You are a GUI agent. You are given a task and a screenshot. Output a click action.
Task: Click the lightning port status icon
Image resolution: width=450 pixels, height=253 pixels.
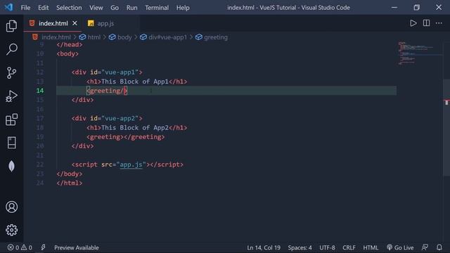click(x=43, y=247)
